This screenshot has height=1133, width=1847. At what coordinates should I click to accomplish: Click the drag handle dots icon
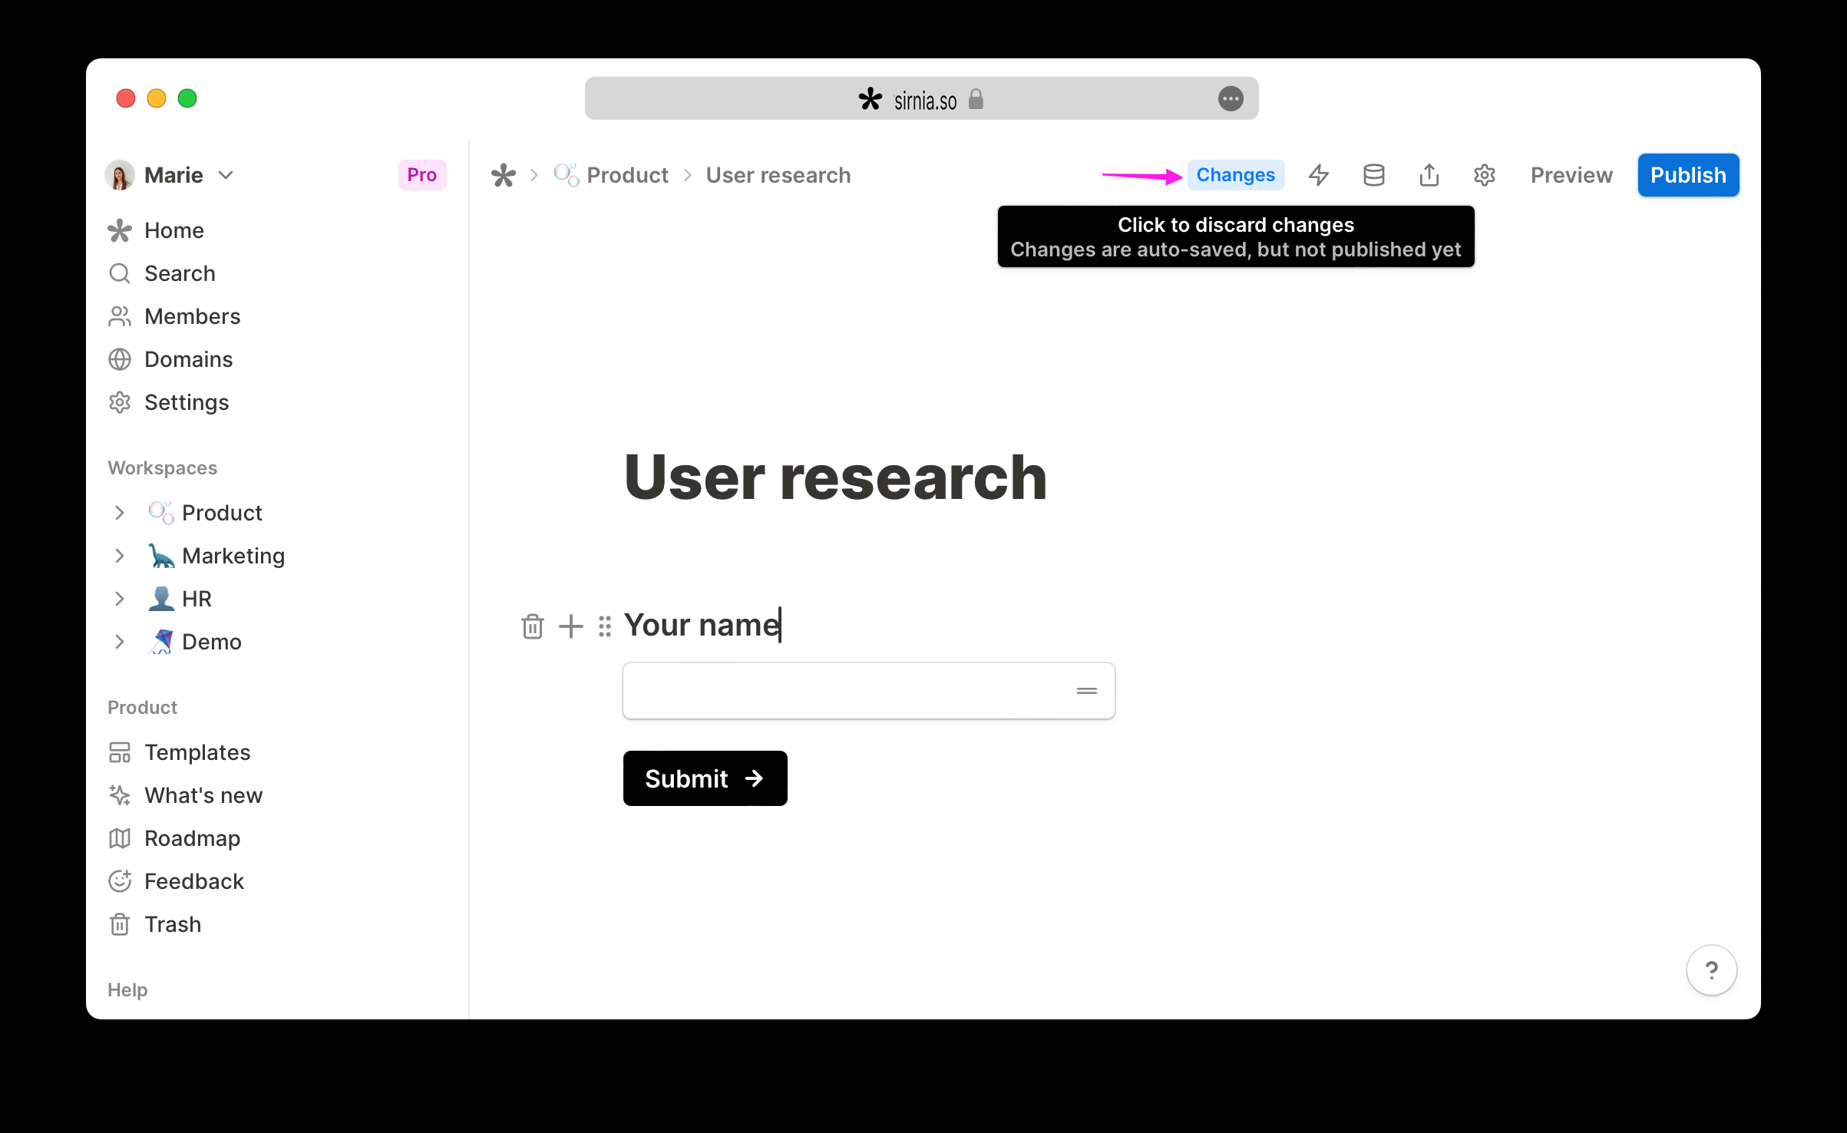[605, 626]
